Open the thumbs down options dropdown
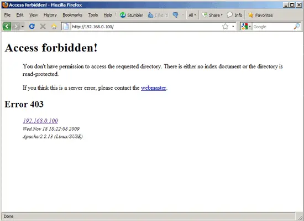Screen dimensions: 304x221 (182, 15)
